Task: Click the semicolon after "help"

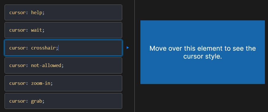Action: (x=43, y=13)
